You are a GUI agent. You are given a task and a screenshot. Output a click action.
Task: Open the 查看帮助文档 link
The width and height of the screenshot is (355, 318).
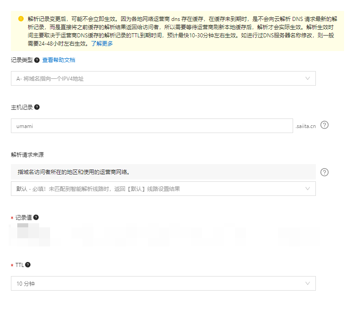(59, 60)
